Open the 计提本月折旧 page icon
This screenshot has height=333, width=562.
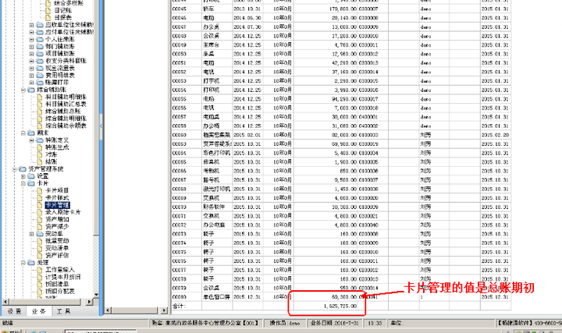[40, 277]
